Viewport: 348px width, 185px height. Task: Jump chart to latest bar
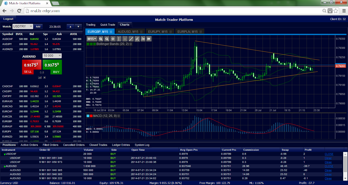click(149, 39)
